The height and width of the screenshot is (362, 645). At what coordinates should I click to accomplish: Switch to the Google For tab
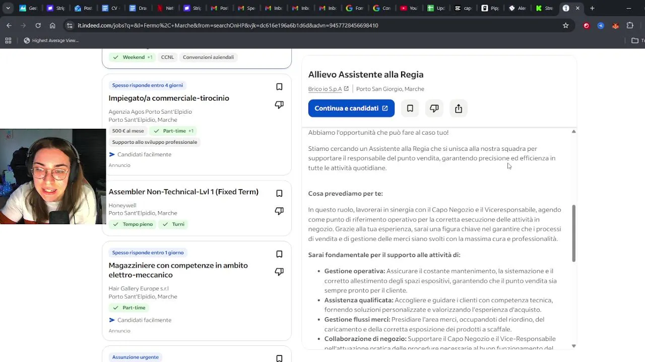pos(354,8)
